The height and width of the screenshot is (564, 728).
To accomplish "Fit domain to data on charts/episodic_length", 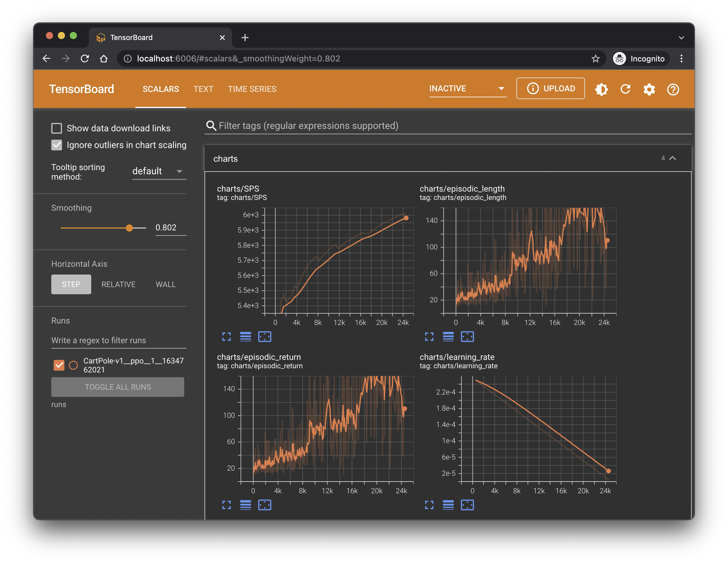I will point(467,337).
